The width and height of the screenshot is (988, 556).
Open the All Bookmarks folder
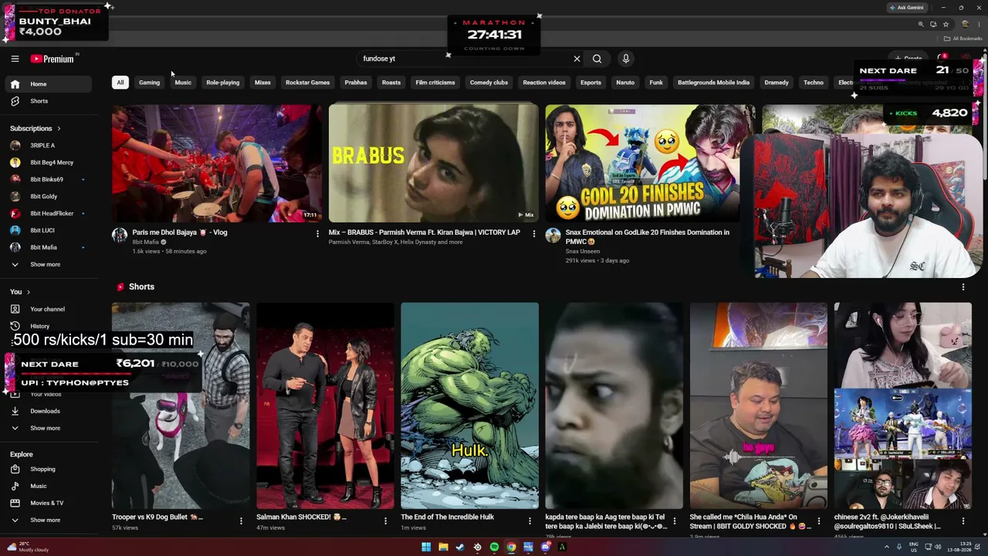pos(963,39)
